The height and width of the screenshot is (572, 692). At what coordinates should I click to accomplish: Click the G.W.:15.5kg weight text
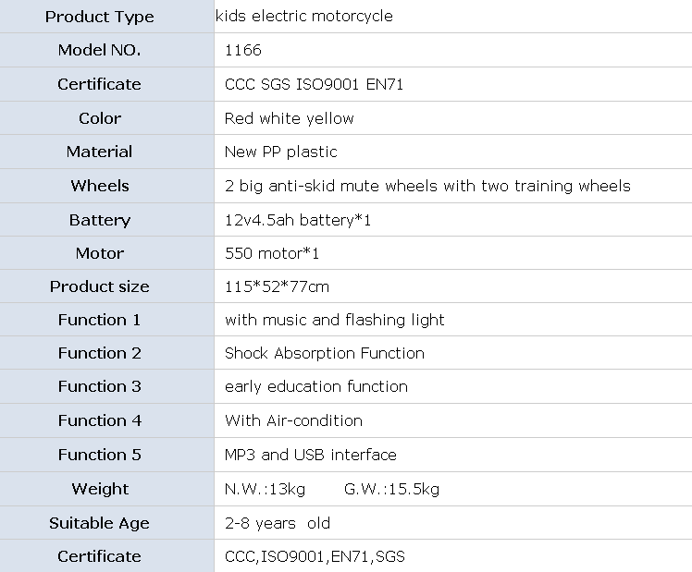coord(391,489)
